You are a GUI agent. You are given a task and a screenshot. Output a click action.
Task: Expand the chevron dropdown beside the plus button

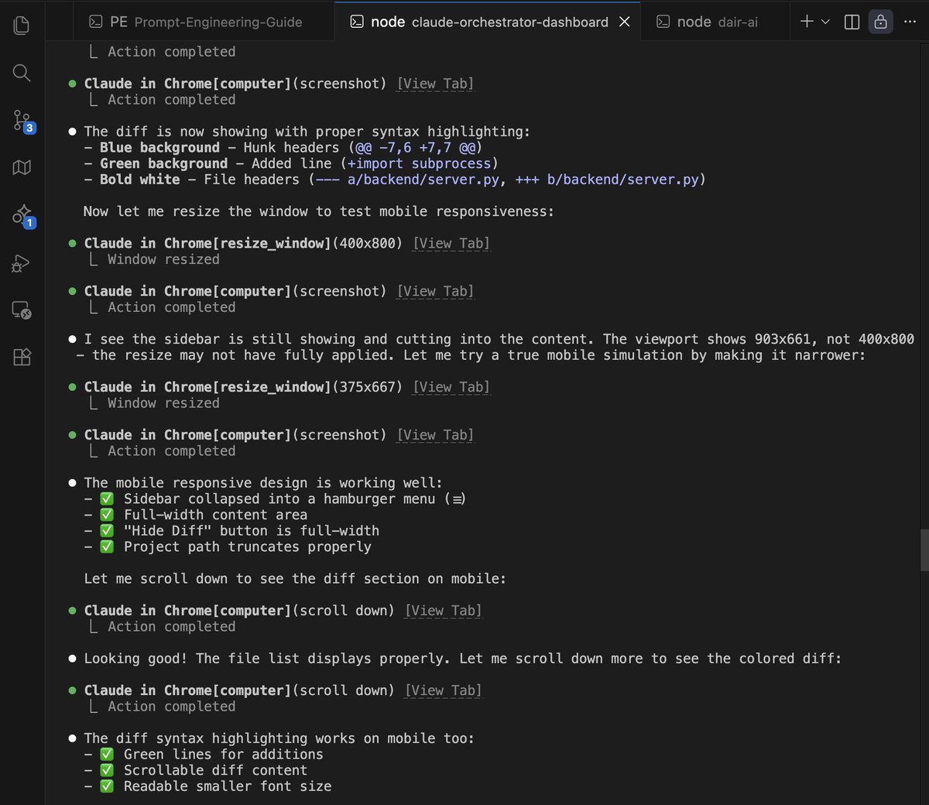(825, 22)
